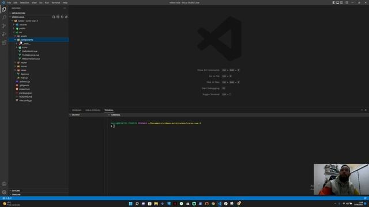Open the Run and Debug view

pos(4,34)
